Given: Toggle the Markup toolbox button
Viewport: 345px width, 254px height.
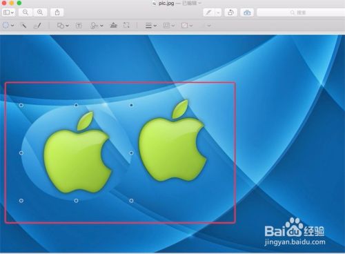Looking at the screenshot, I should pos(247,12).
